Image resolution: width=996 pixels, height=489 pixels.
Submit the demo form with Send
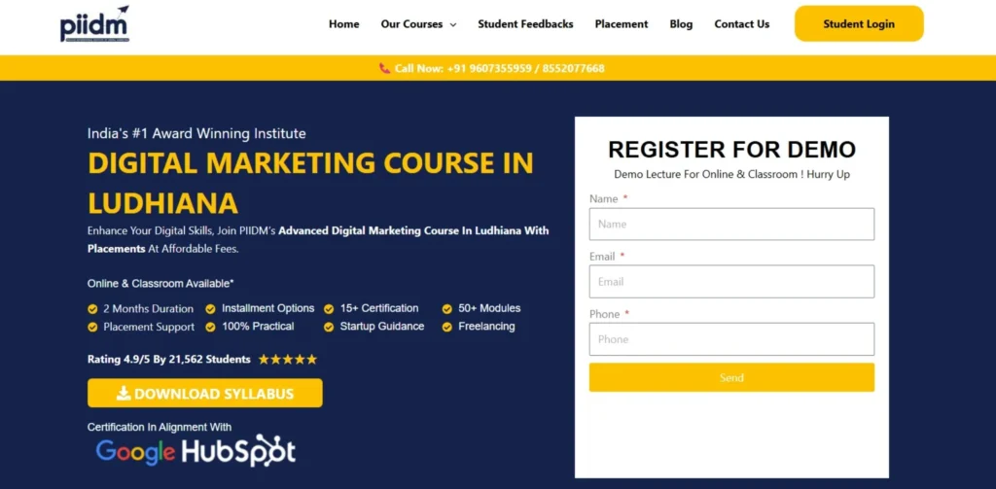[x=731, y=377]
